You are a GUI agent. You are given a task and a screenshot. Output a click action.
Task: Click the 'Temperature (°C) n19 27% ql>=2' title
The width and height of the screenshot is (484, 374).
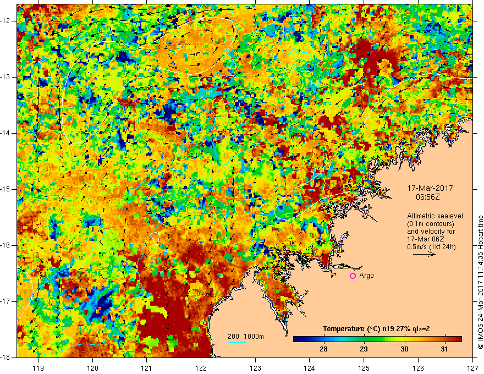tap(376, 329)
